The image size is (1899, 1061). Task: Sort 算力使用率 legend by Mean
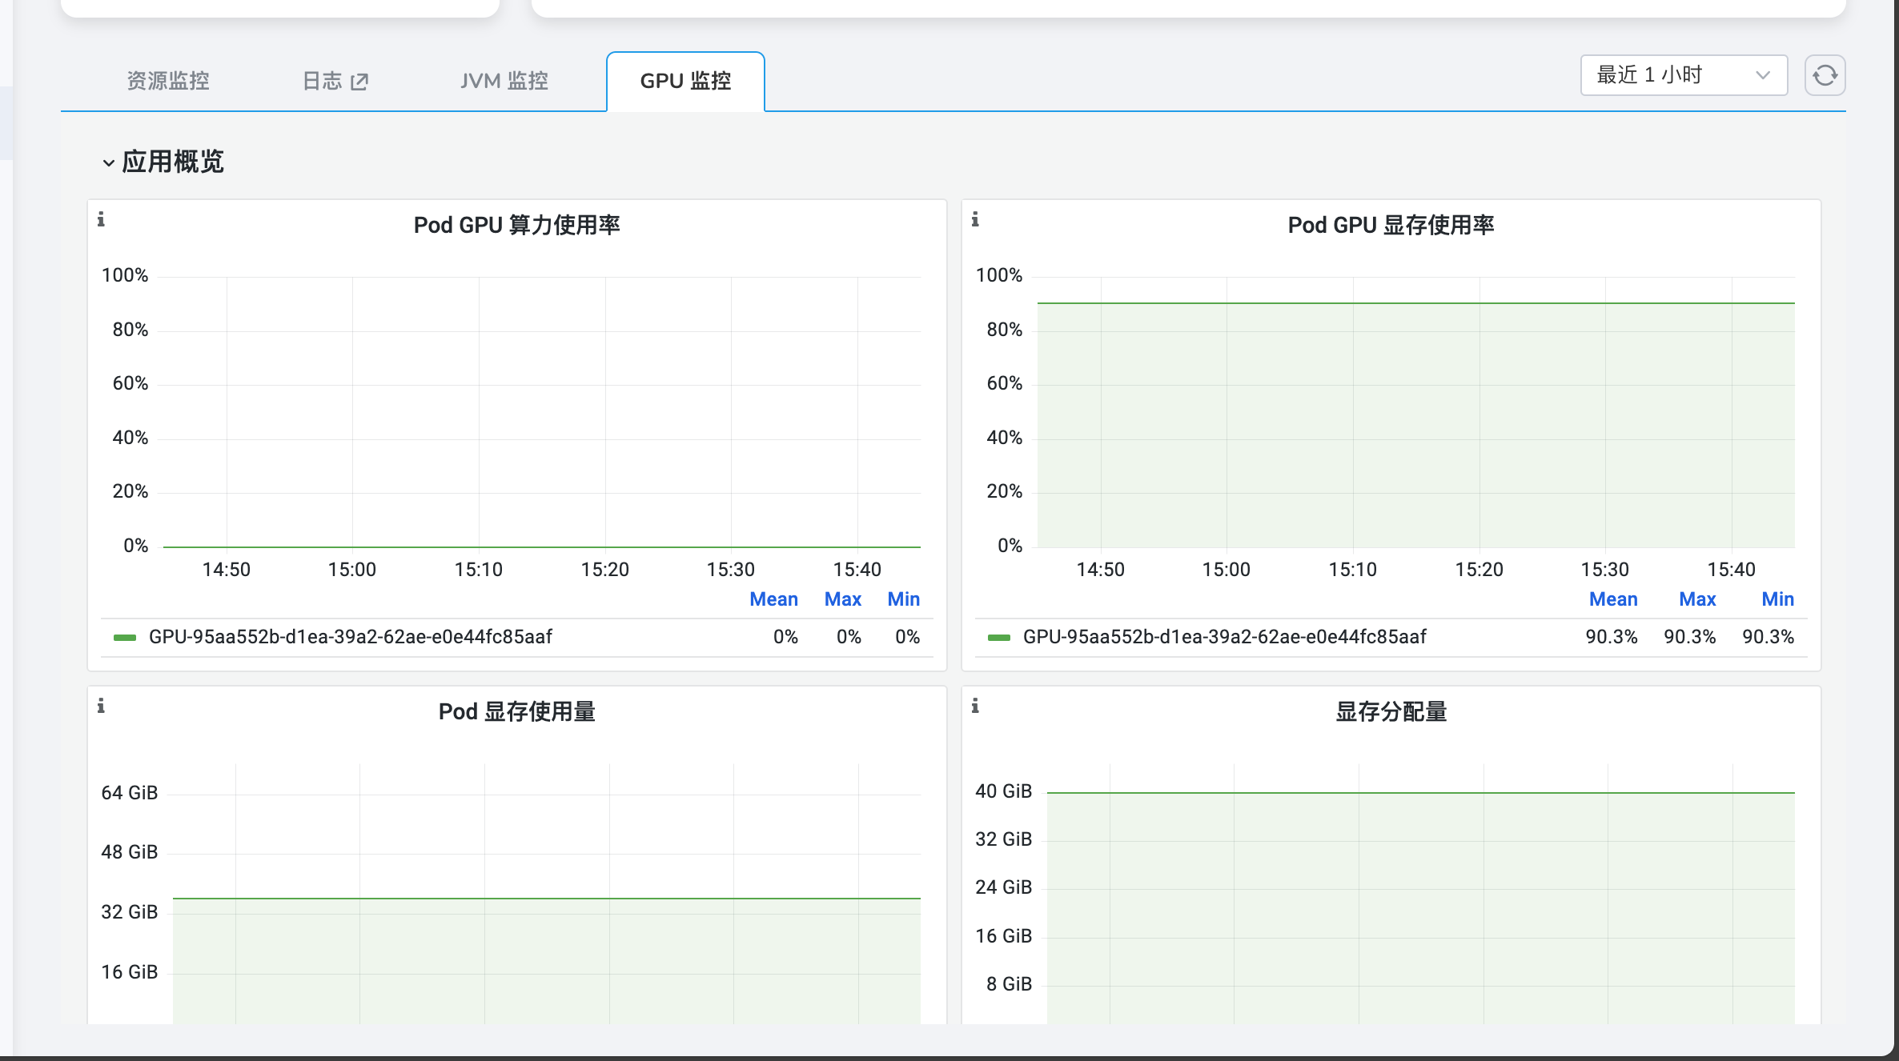(x=773, y=599)
